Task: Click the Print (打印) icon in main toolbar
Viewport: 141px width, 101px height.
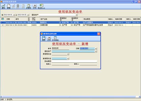Action: point(35,6)
